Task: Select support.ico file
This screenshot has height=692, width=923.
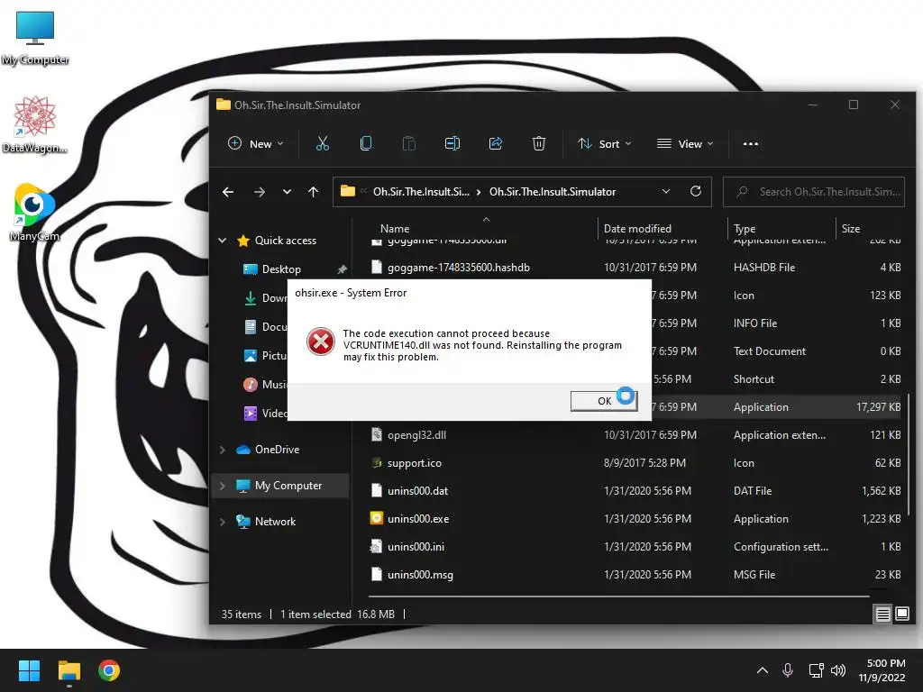Action: (x=635, y=463)
